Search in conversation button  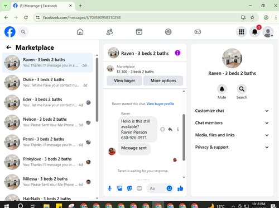pos(242,89)
